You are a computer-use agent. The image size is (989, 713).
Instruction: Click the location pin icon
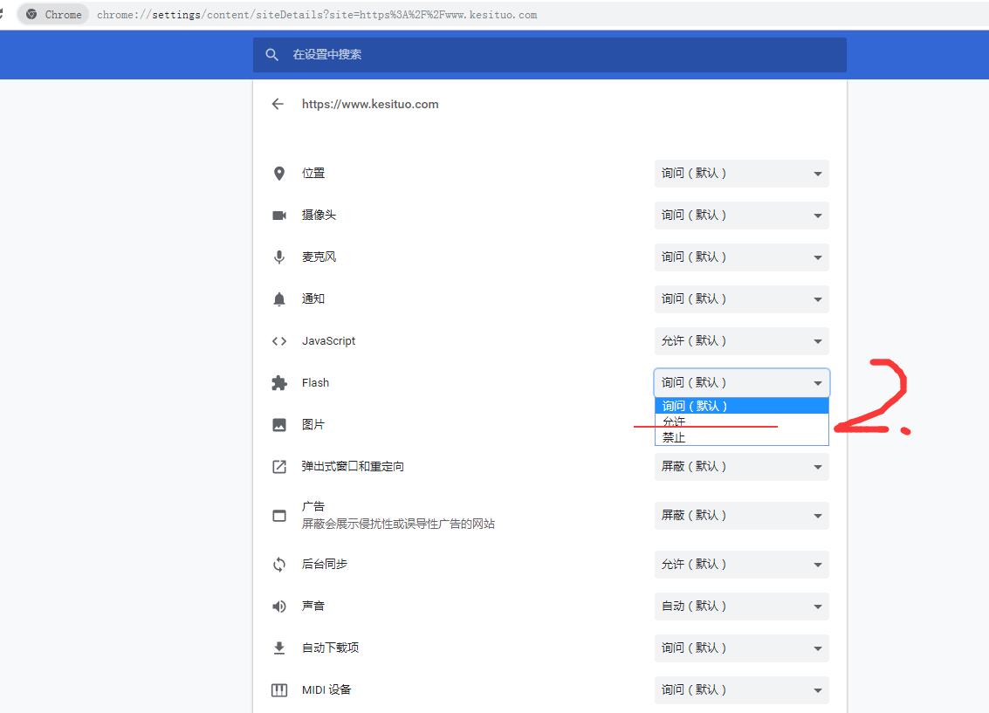click(x=279, y=174)
